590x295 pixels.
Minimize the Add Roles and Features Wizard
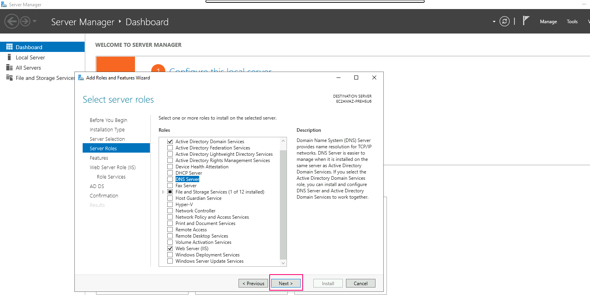click(x=338, y=77)
